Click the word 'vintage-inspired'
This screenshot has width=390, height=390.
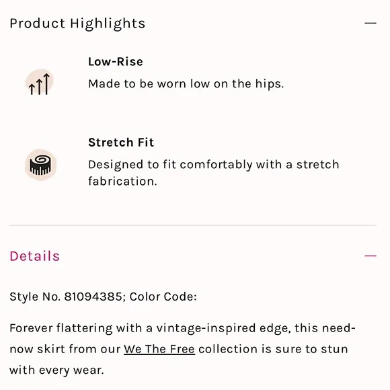coord(206,328)
